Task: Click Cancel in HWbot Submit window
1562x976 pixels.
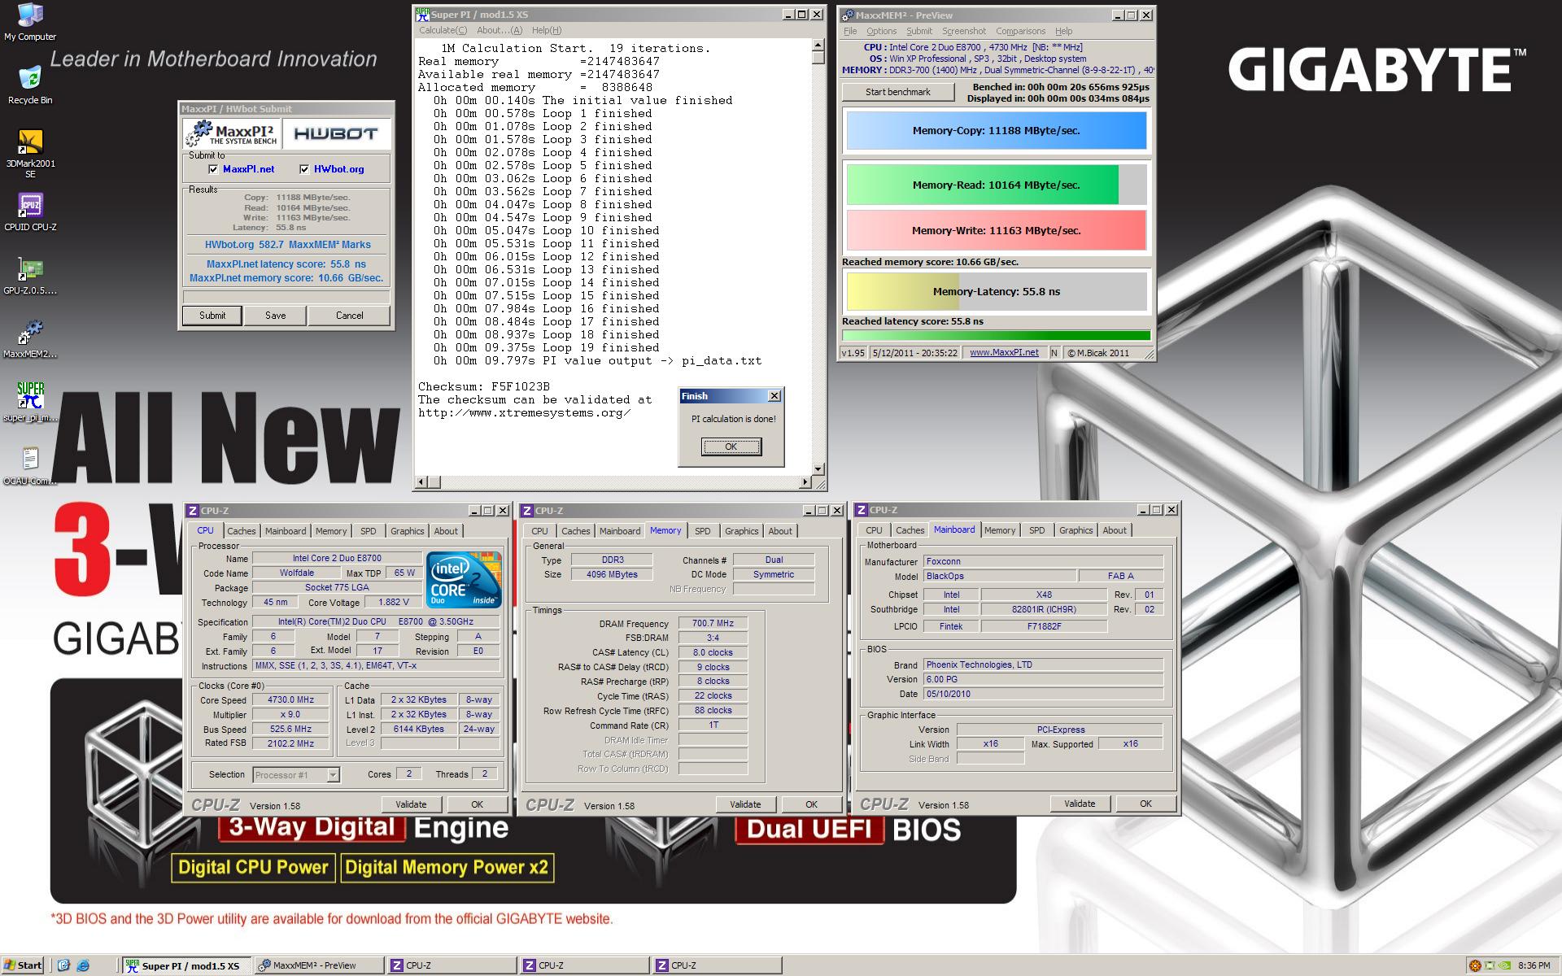Action: (x=350, y=316)
